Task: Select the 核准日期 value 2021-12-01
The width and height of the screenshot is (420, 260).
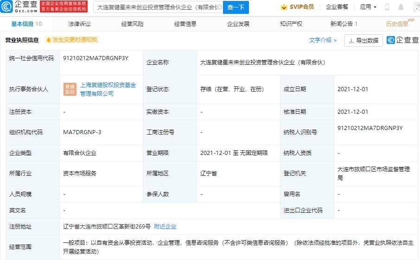Action: click(353, 112)
